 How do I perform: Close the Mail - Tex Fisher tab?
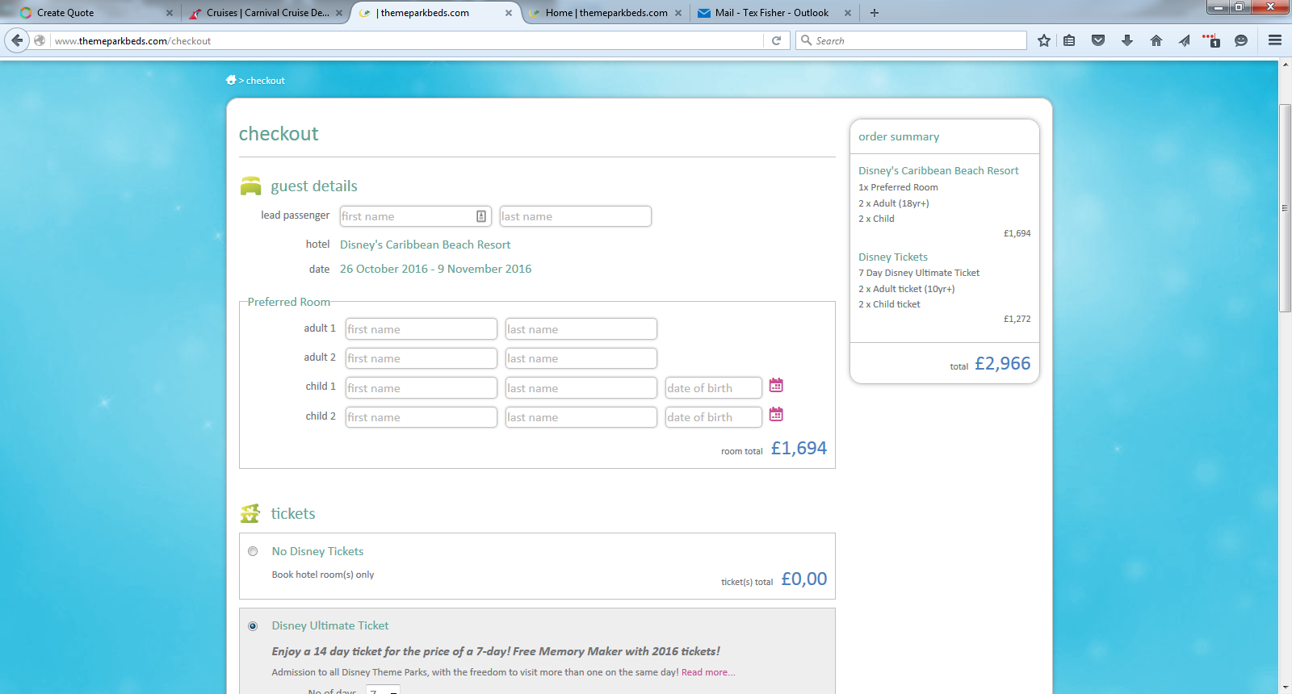[x=848, y=13]
